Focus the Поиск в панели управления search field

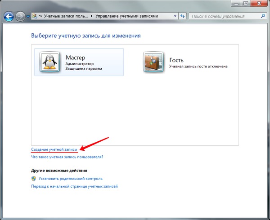[x=227, y=16]
